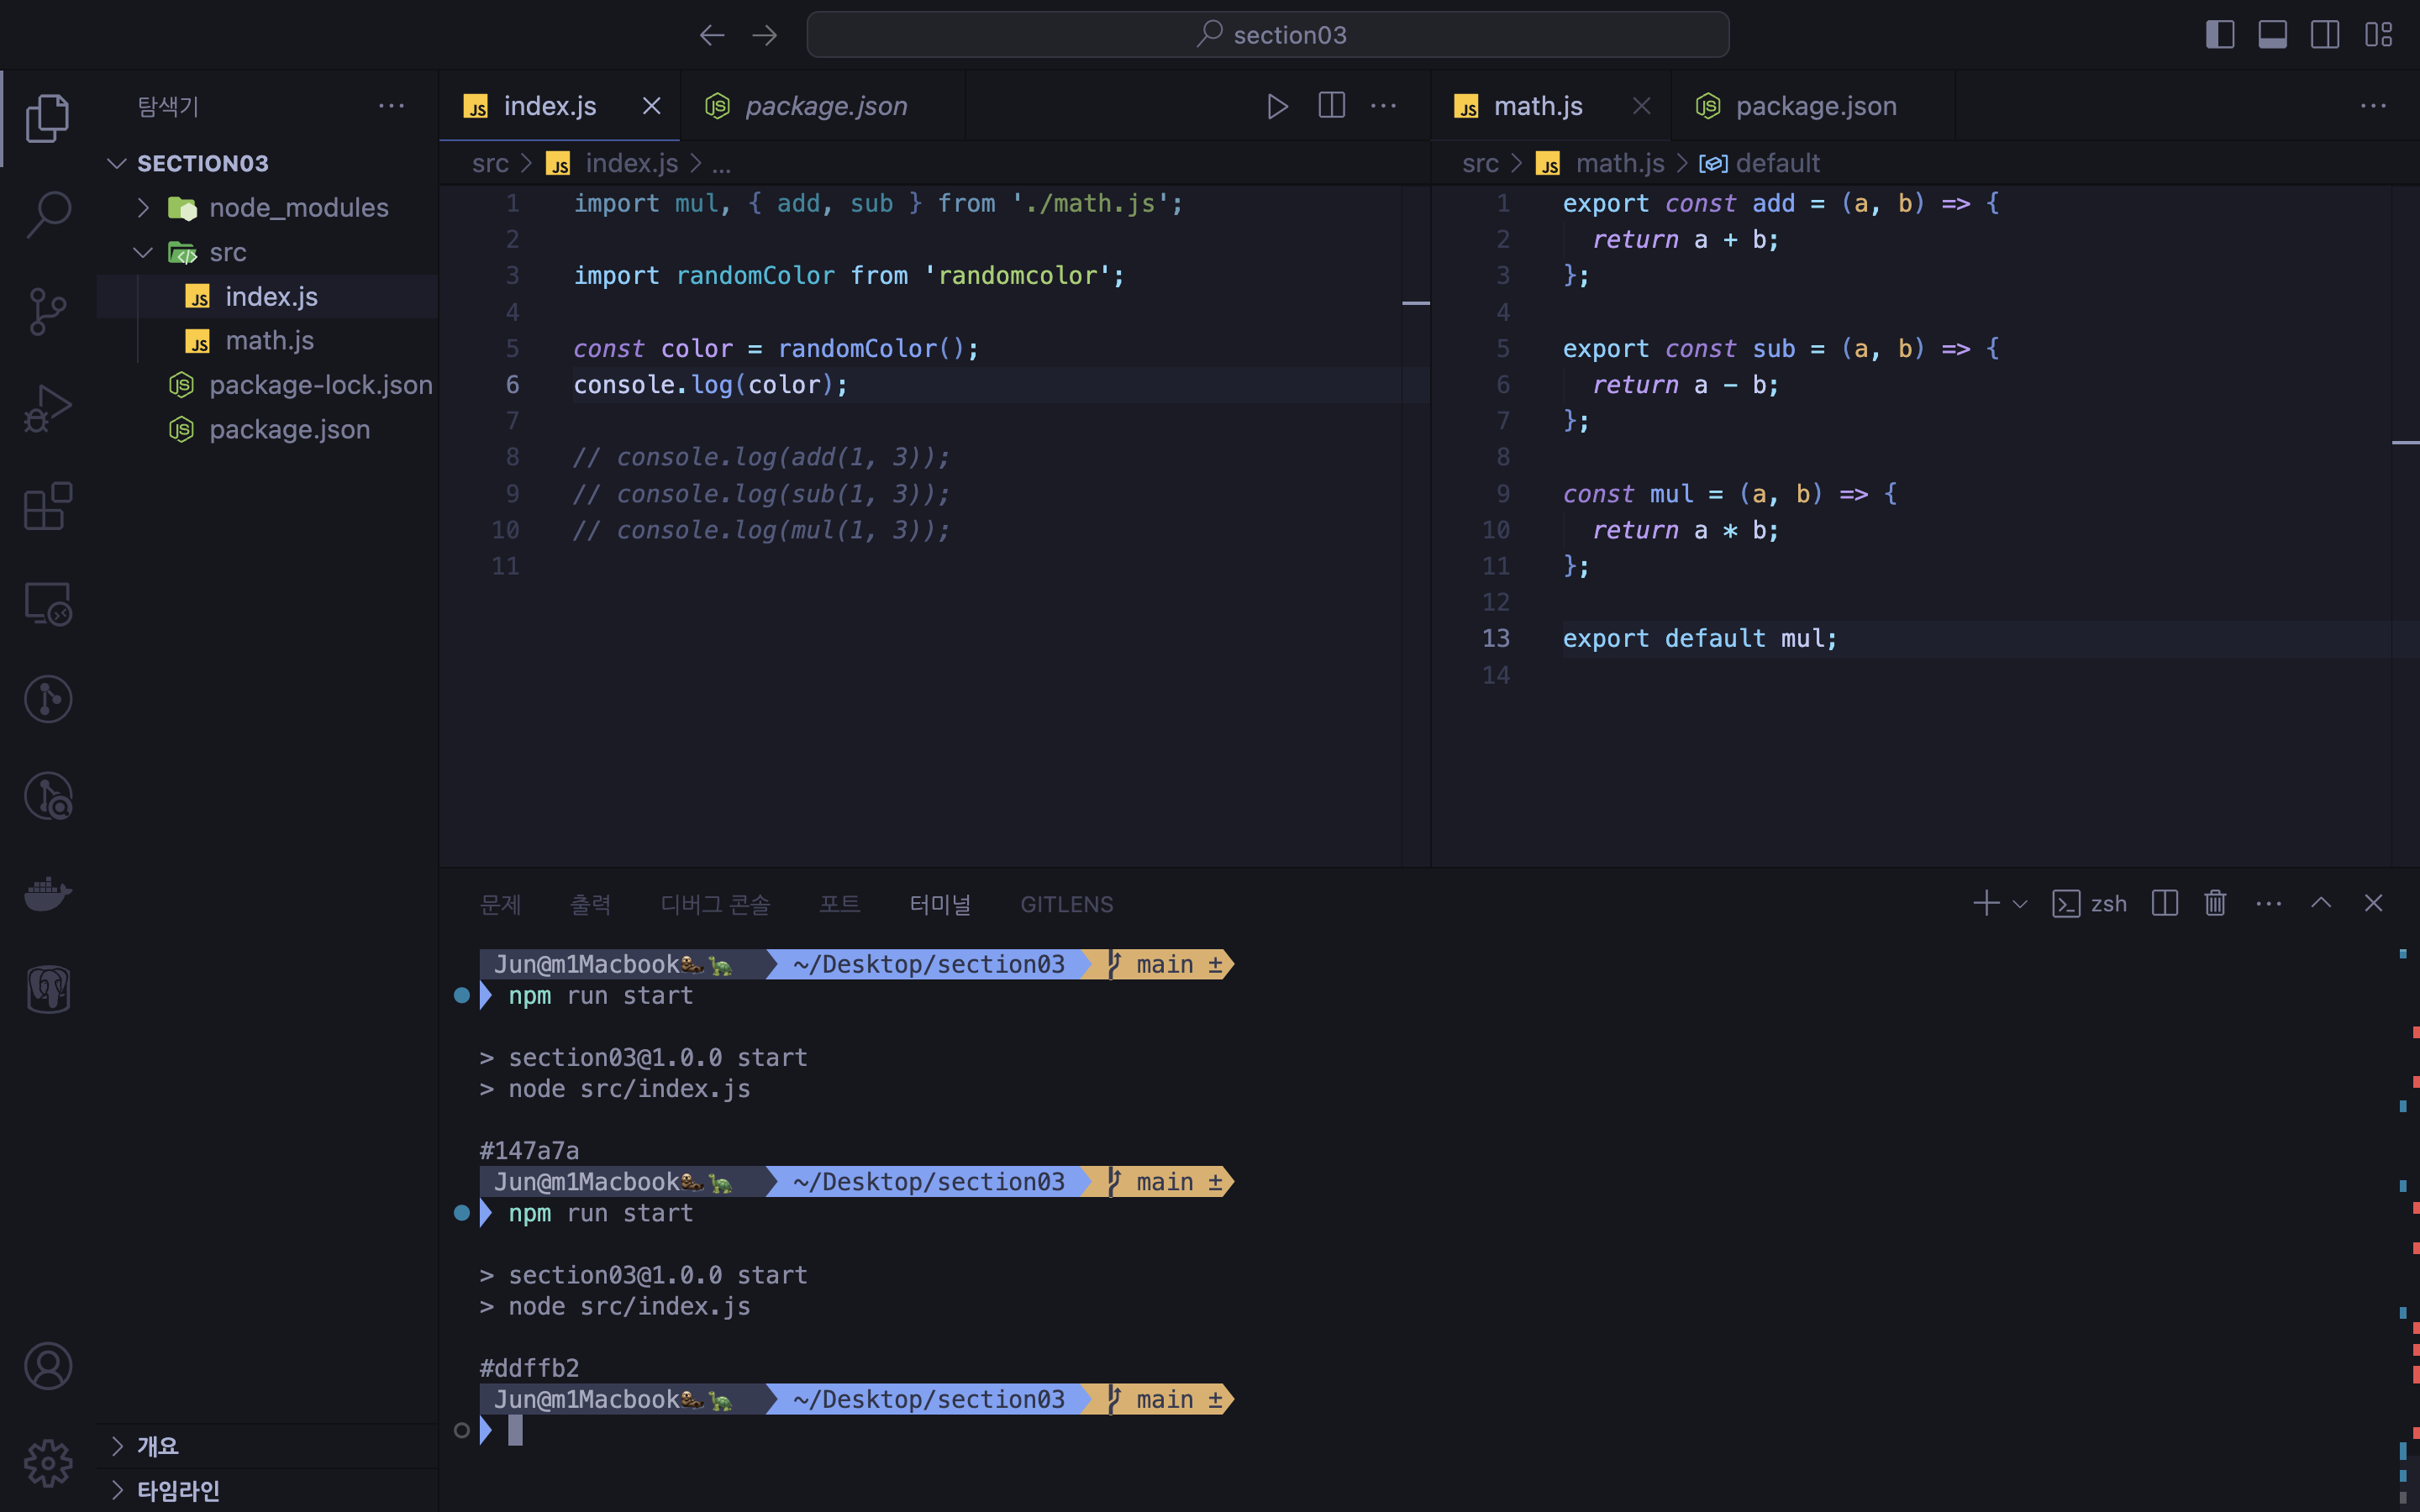Screen dimensions: 2420x1512
Task: Click the section03 command center search box
Action: 1267,35
